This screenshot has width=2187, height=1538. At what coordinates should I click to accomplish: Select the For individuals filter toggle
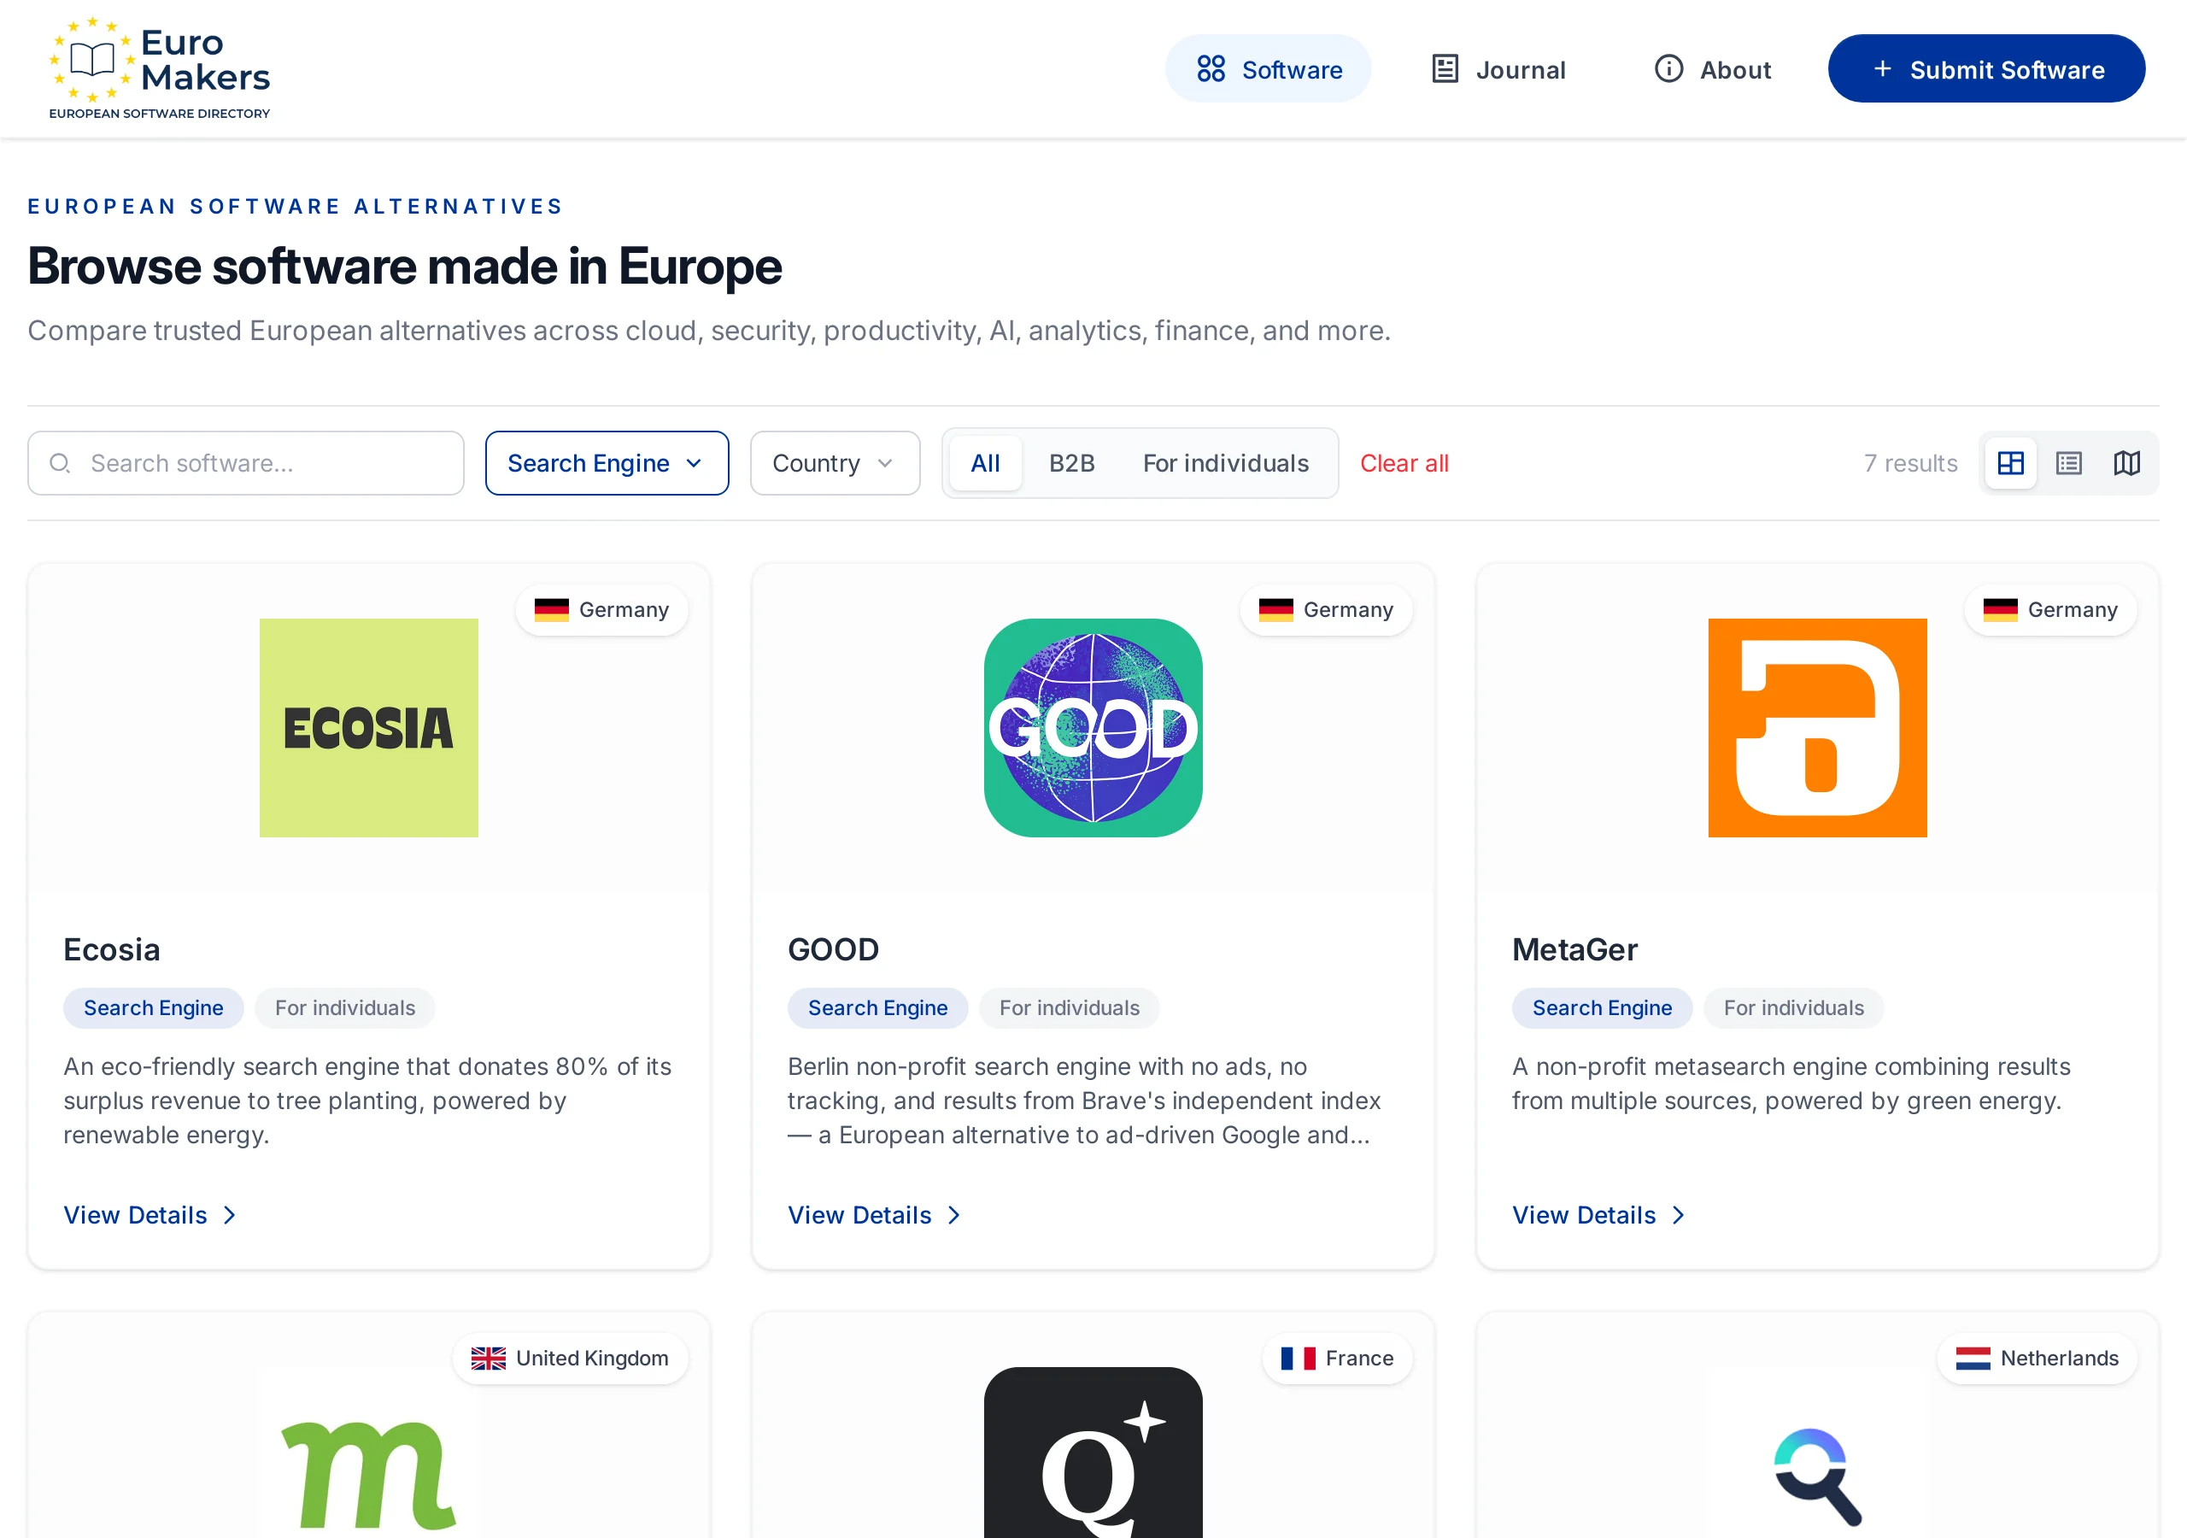(1226, 463)
